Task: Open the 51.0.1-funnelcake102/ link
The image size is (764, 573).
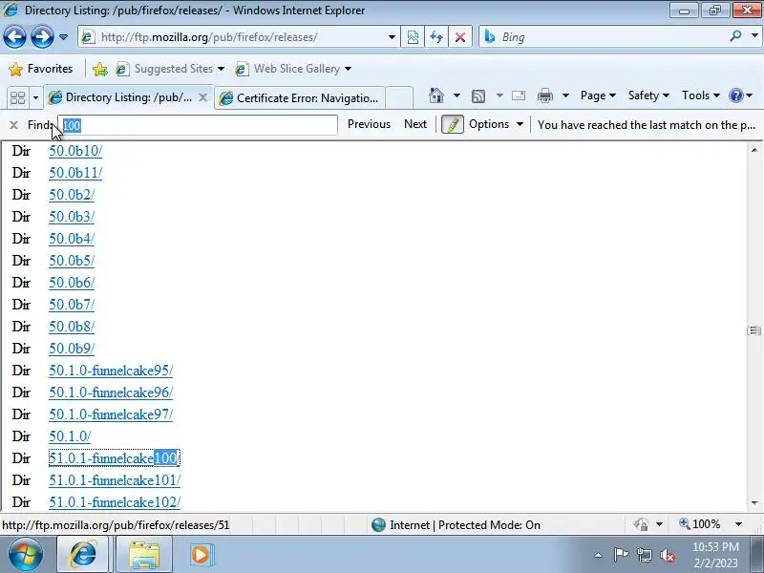Action: coord(115,502)
